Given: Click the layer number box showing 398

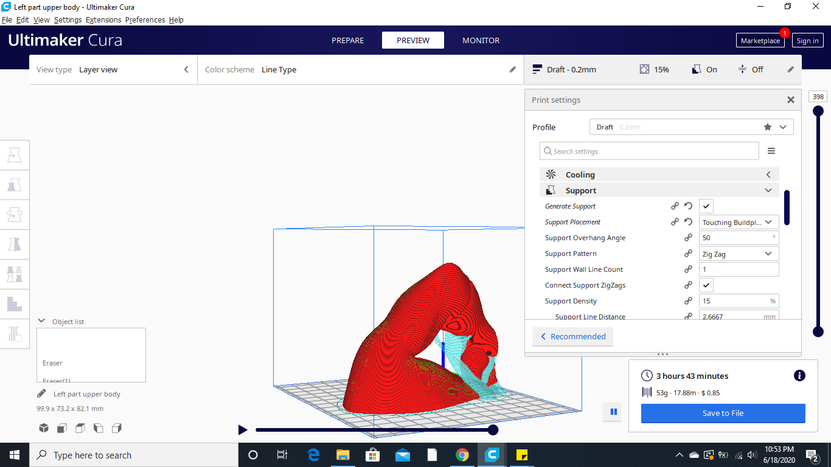Looking at the screenshot, I should coord(818,97).
